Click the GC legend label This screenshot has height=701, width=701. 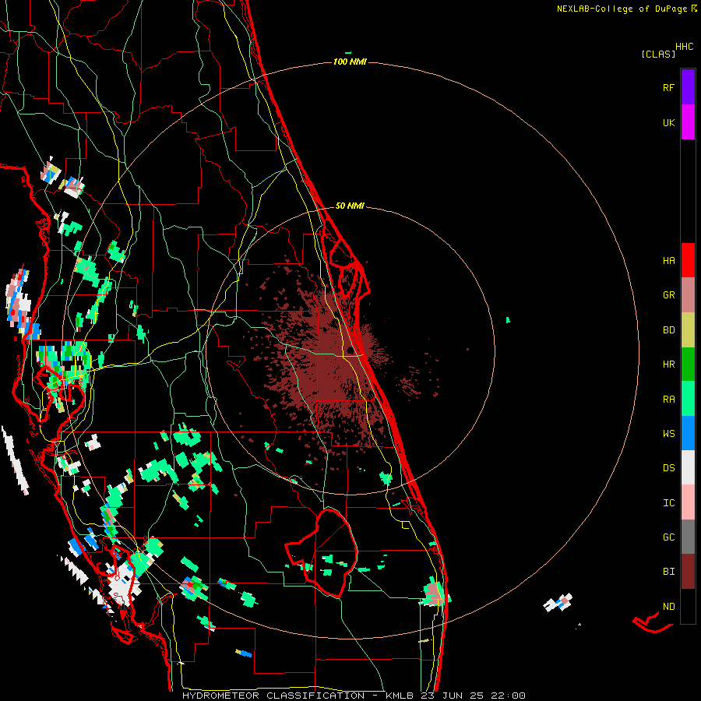pos(668,537)
